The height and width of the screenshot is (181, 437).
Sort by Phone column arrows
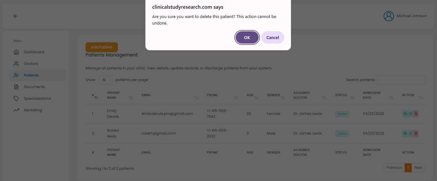[236, 97]
